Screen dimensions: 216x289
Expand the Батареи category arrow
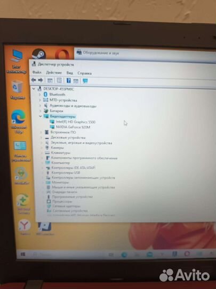(x=41, y=111)
